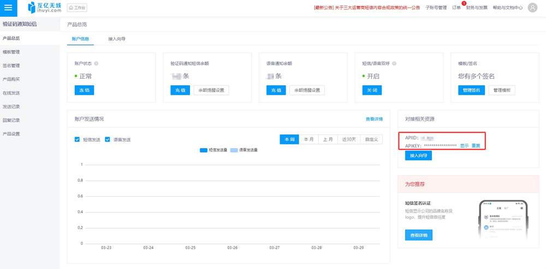Switch to the 接入向导 tab

pyautogui.click(x=116, y=39)
